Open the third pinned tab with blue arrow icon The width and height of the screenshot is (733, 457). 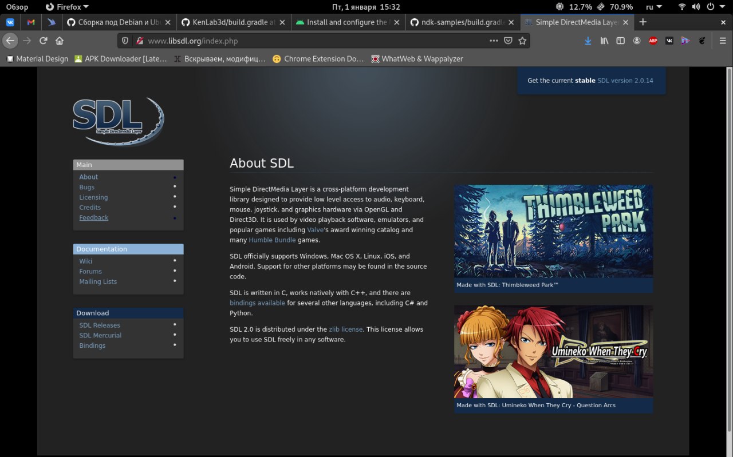[x=52, y=22]
